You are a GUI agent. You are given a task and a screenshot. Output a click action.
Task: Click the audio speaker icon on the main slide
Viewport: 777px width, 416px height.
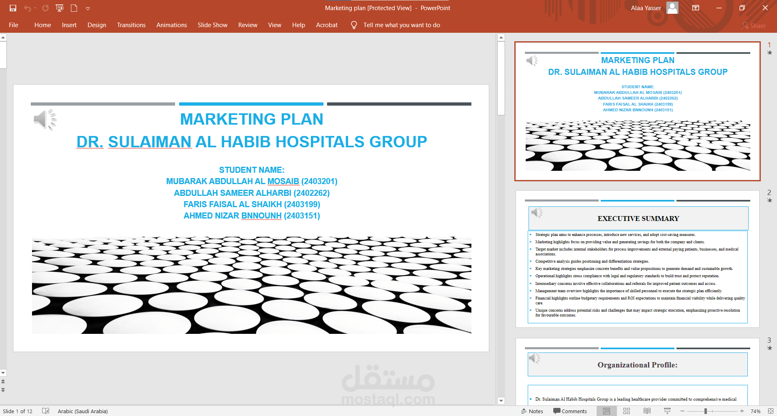(x=45, y=119)
